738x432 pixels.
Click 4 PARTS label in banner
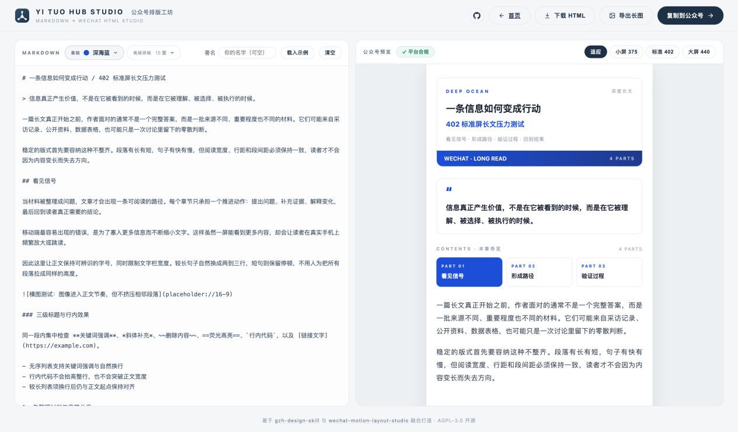pos(621,159)
